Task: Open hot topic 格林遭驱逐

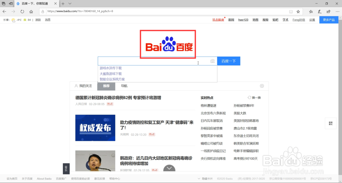Action: (209, 105)
